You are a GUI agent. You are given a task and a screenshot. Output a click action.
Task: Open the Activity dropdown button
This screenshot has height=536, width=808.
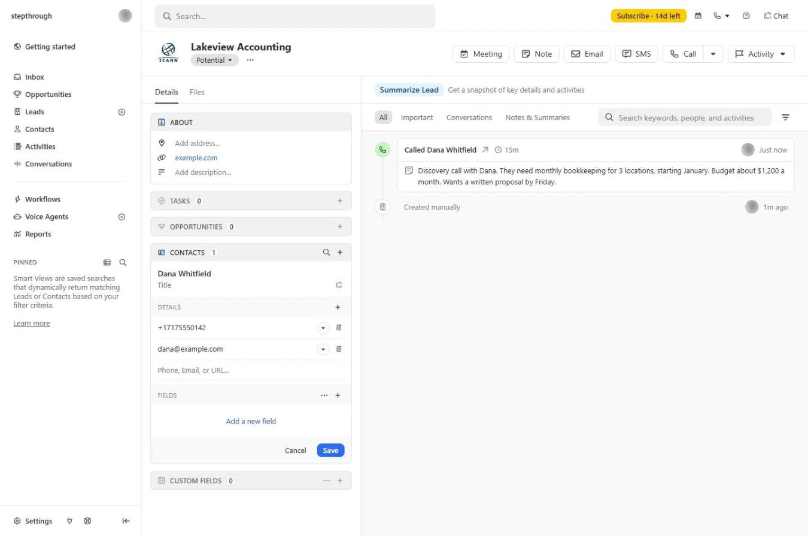761,54
